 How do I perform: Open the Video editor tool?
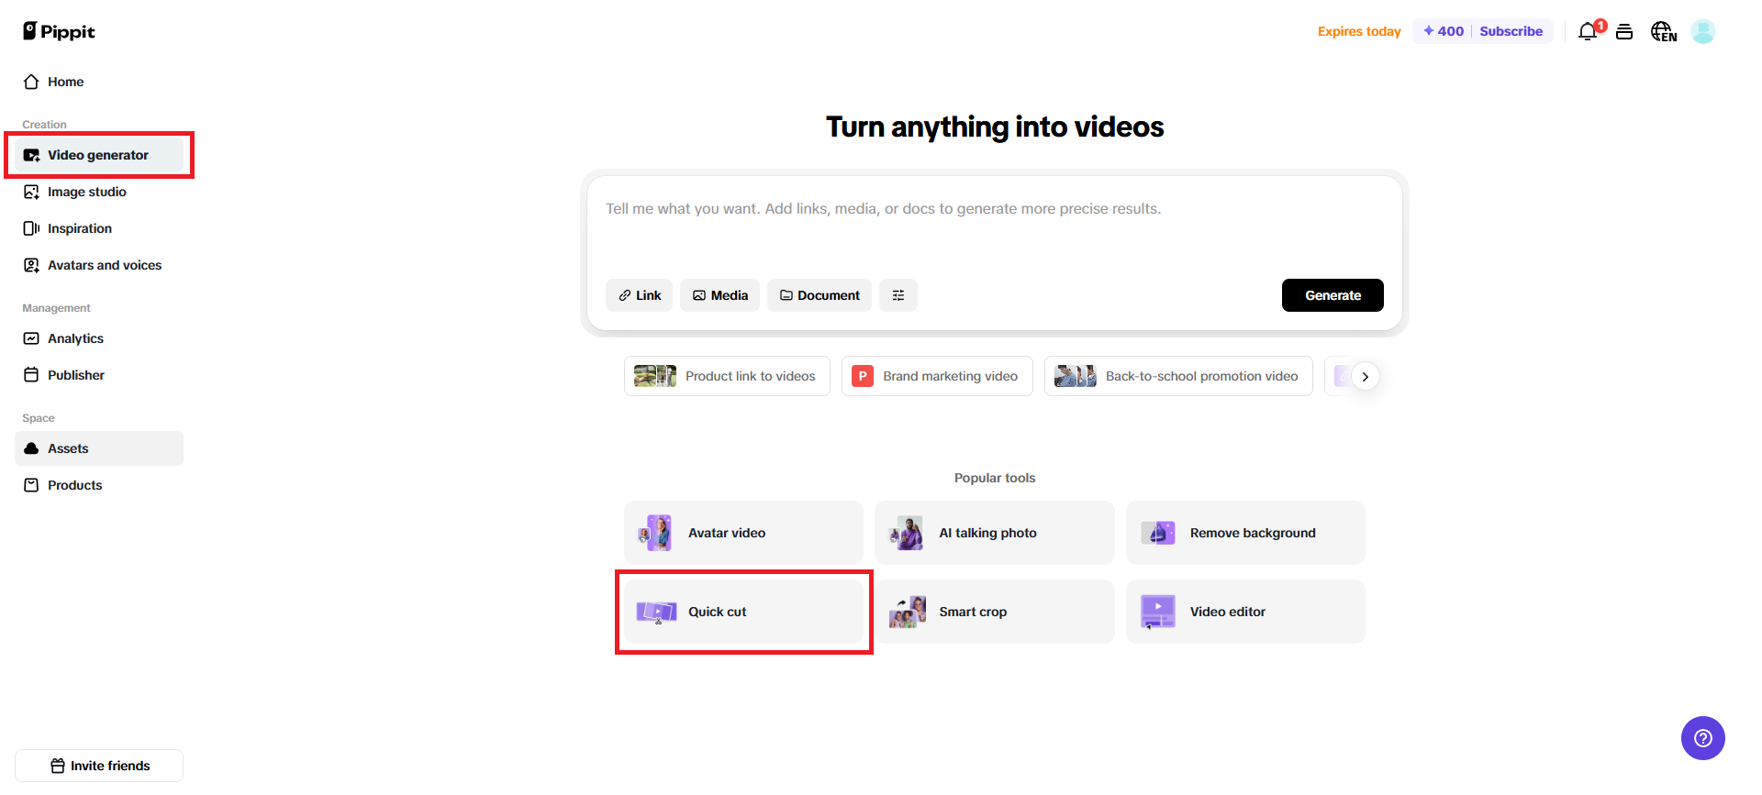tap(1245, 612)
